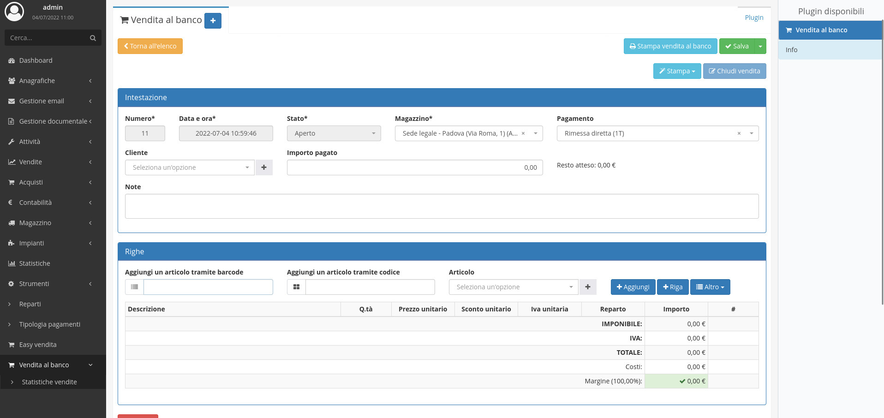Expand the Salva button dropdown arrow
This screenshot has width=884, height=418.
[760, 46]
